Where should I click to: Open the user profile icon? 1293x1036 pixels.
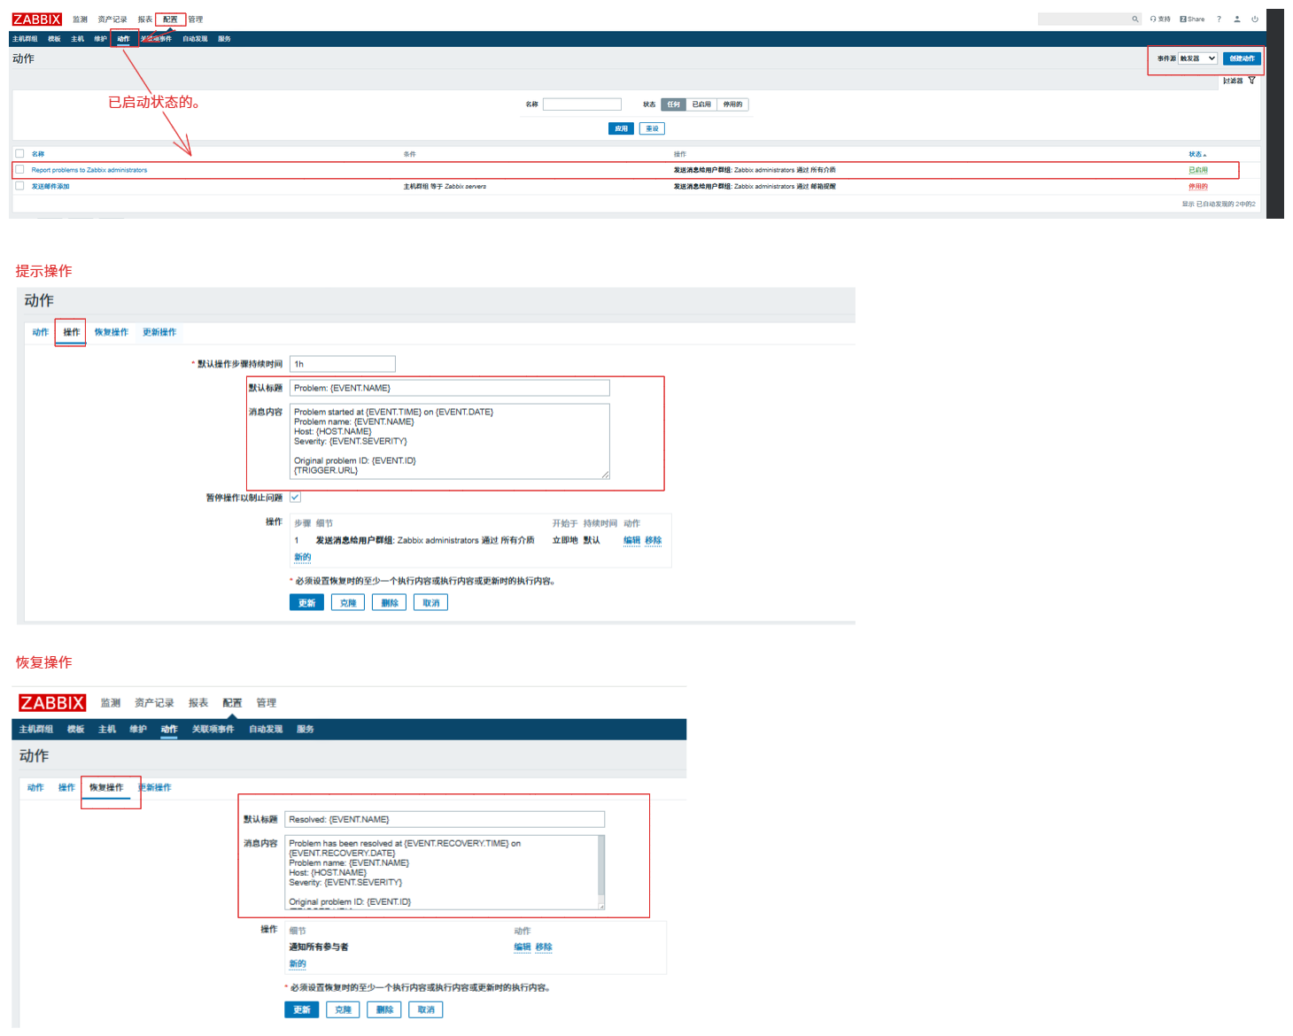click(x=1237, y=19)
